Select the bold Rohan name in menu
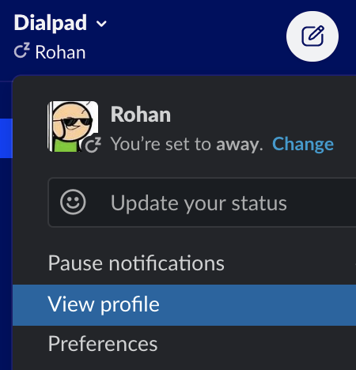356x370 pixels. pyautogui.click(x=141, y=115)
